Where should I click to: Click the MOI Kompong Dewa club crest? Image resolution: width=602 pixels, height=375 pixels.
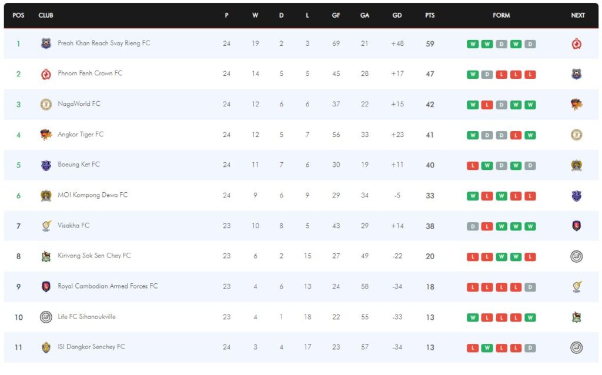pos(46,196)
